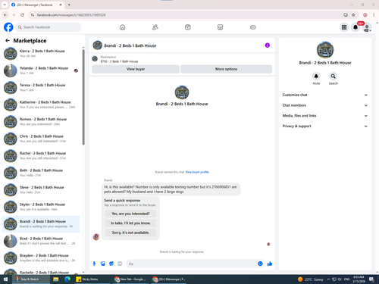Click the More options button
The width and height of the screenshot is (379, 284).
(227, 69)
